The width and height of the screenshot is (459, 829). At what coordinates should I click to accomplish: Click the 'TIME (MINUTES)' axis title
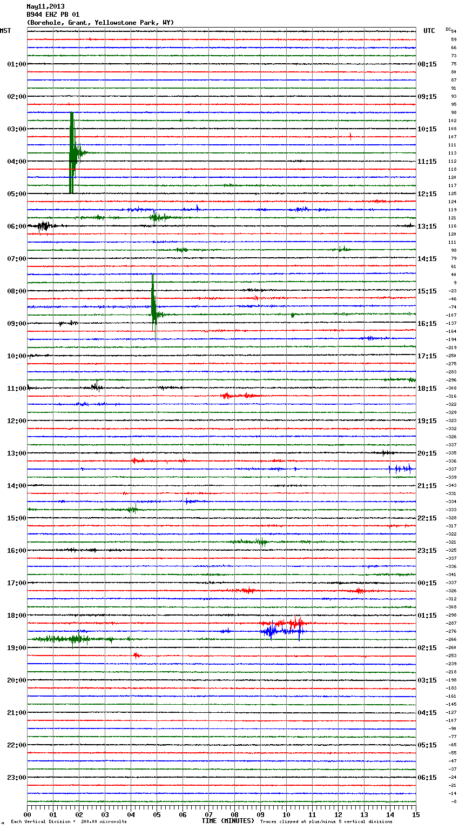(228, 821)
